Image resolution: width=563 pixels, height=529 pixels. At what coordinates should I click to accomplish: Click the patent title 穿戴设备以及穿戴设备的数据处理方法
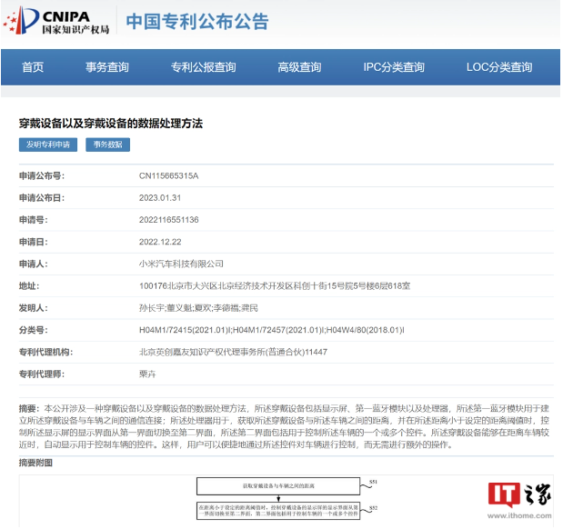pos(111,123)
